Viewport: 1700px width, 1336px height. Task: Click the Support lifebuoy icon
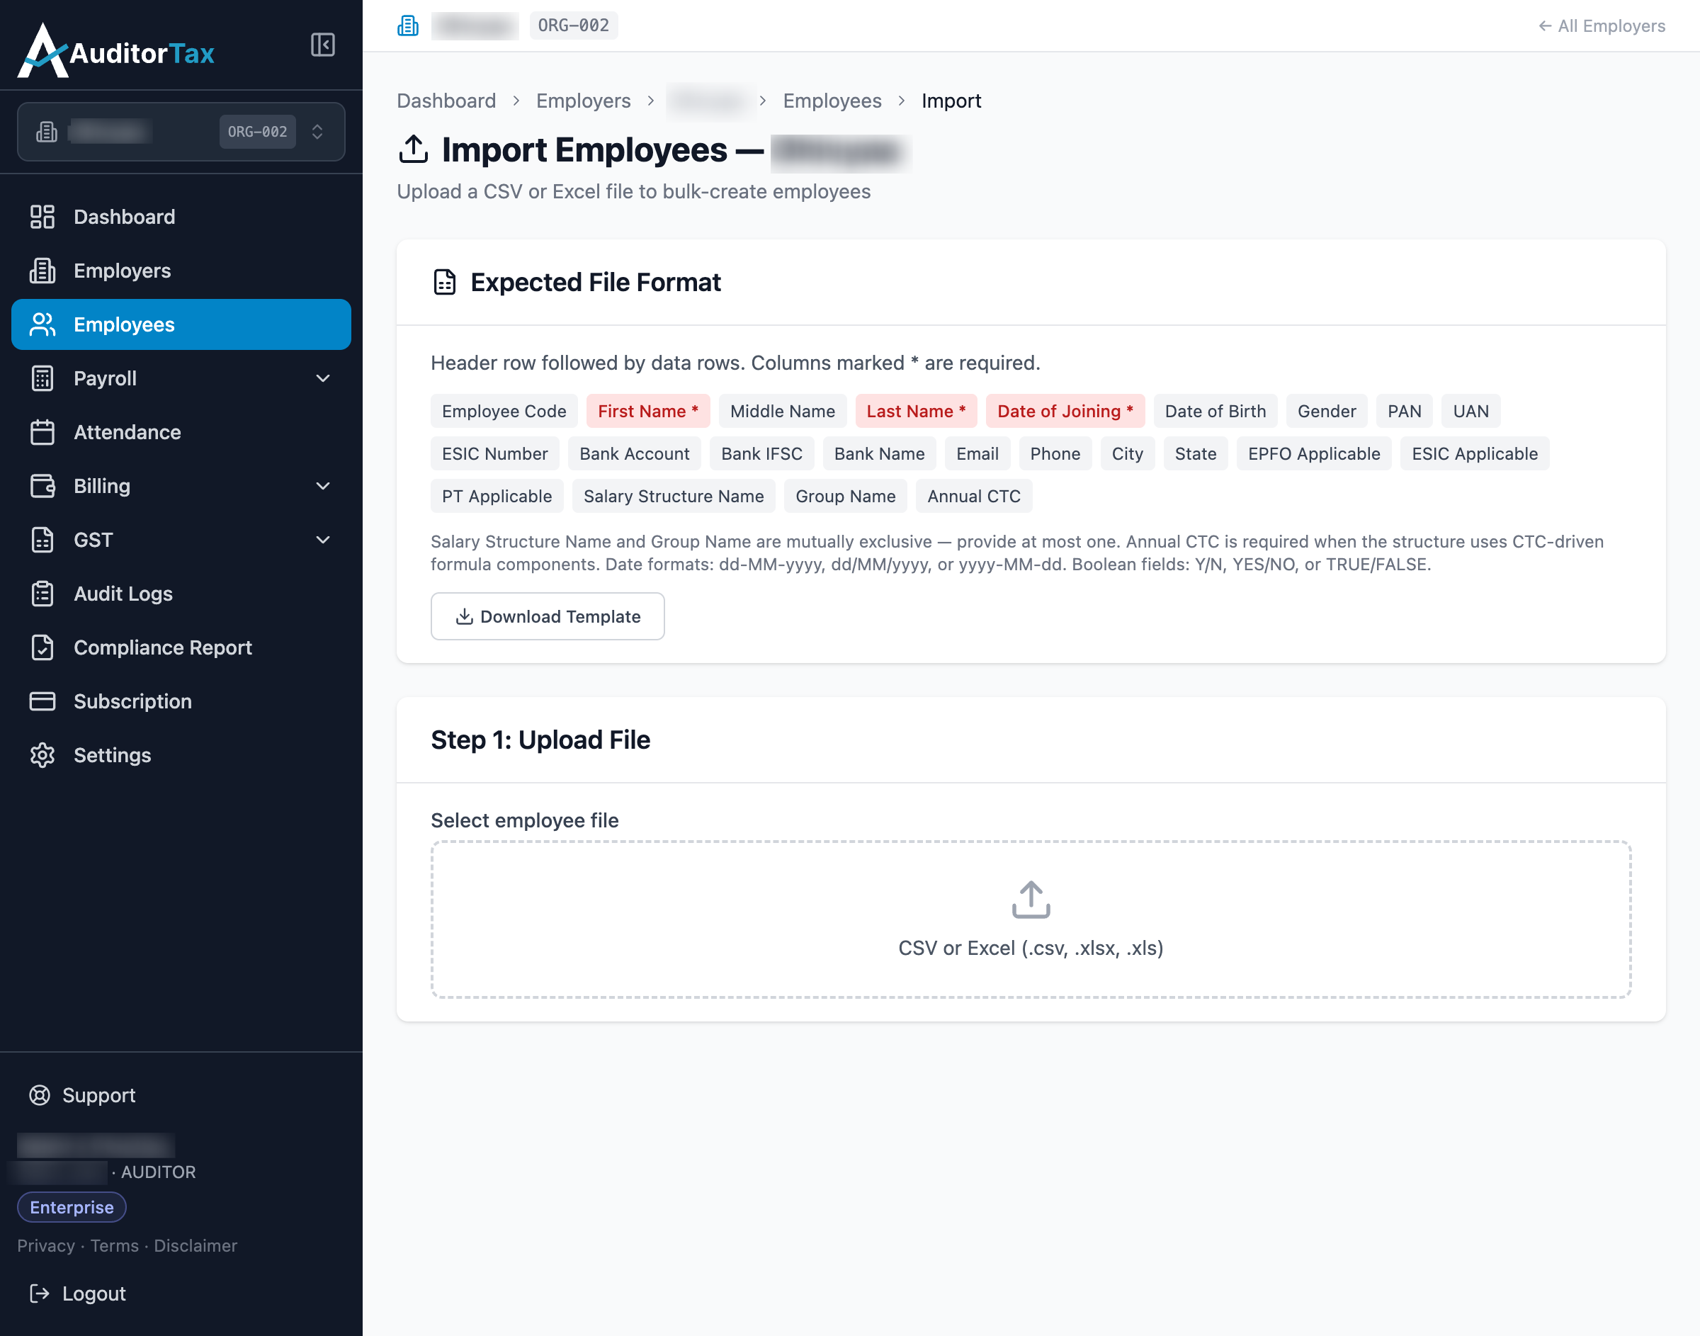39,1095
